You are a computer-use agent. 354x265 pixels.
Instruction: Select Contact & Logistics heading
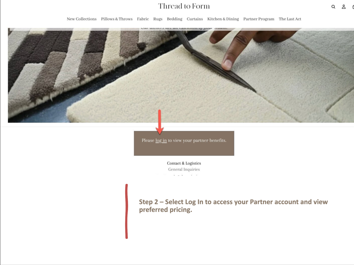[x=184, y=163]
